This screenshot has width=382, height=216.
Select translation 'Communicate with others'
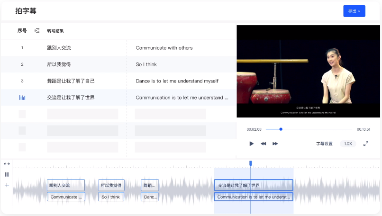164,48
